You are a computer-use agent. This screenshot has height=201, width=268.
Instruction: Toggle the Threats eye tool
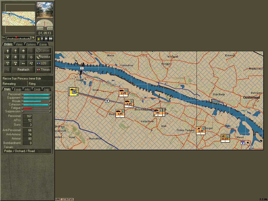tap(43, 70)
